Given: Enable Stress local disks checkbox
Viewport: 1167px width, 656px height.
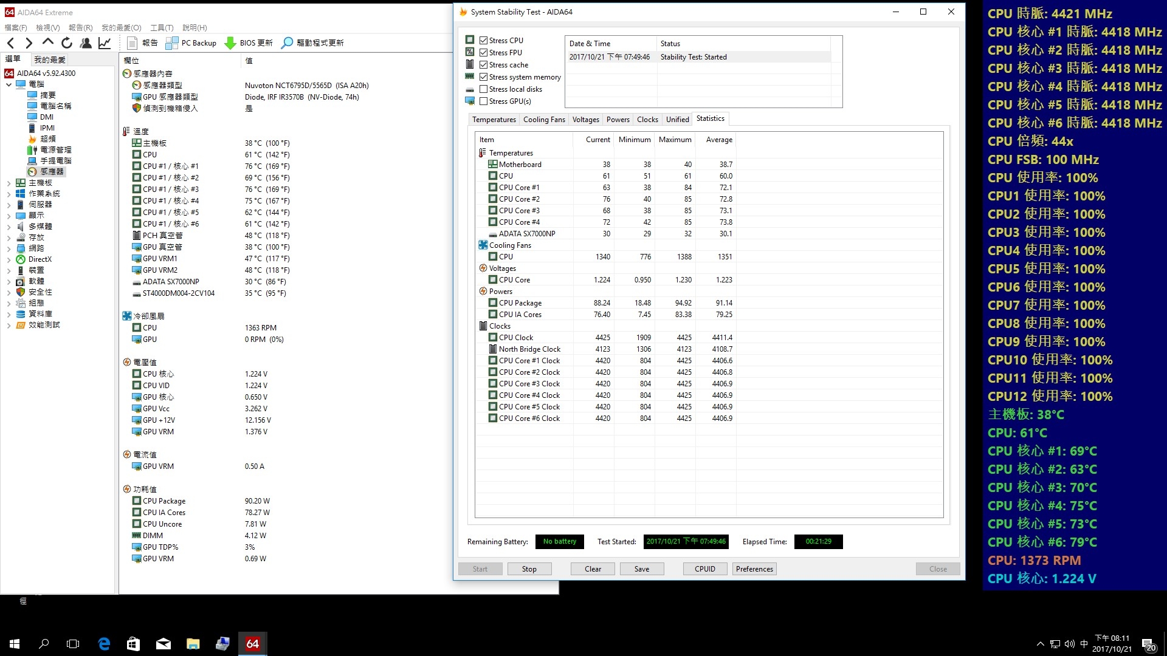Looking at the screenshot, I should 484,89.
